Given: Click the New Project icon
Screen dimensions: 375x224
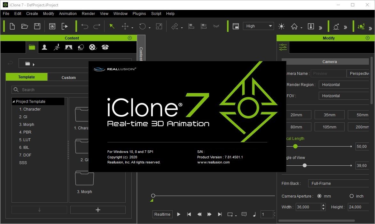Looking at the screenshot, I should coord(12,26).
